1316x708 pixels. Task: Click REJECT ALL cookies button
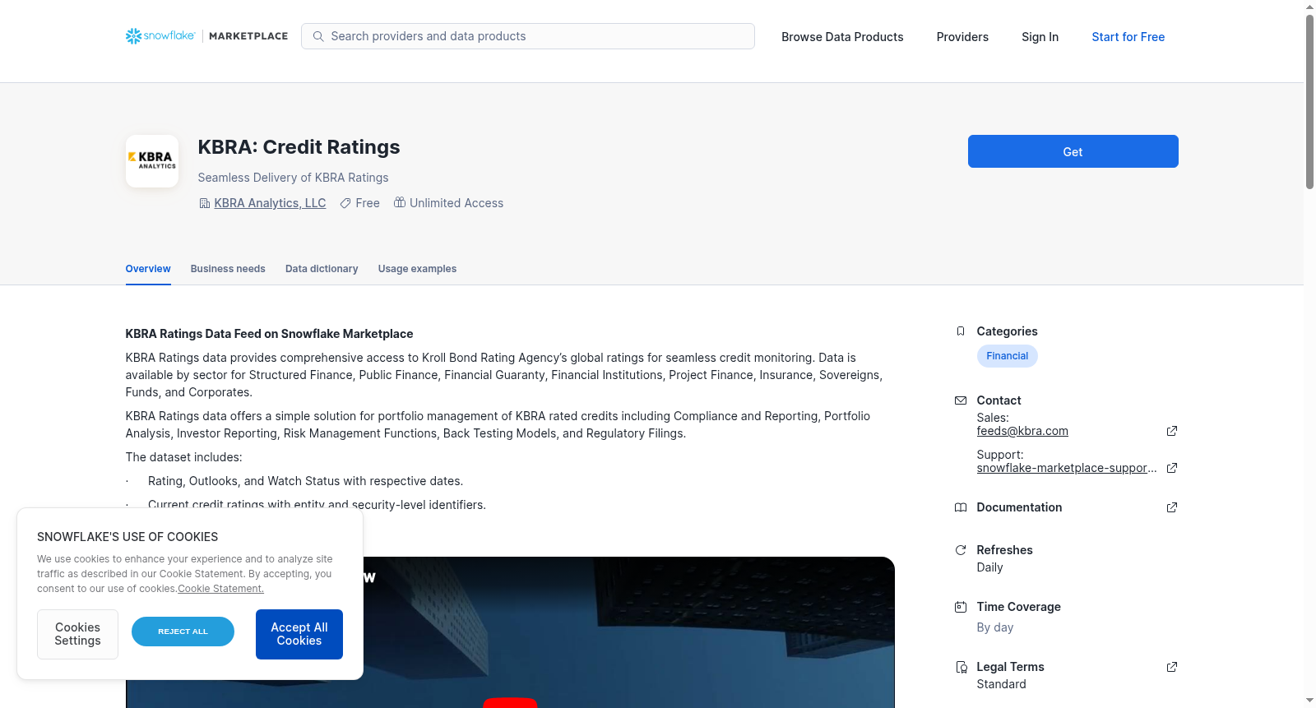coord(183,632)
